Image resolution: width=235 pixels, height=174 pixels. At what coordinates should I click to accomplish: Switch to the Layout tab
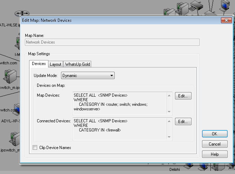click(x=55, y=64)
